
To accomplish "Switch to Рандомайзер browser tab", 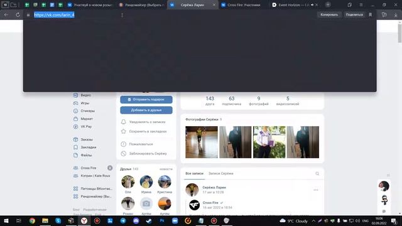I will pyautogui.click(x=142, y=5).
